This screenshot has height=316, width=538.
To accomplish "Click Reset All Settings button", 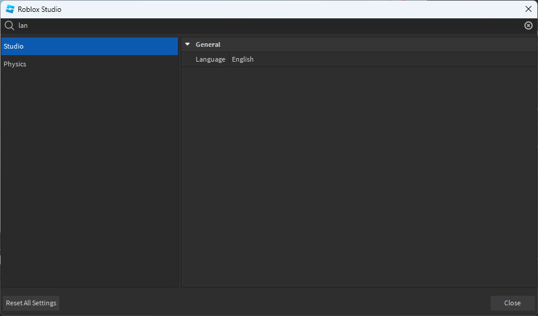I will point(31,303).
